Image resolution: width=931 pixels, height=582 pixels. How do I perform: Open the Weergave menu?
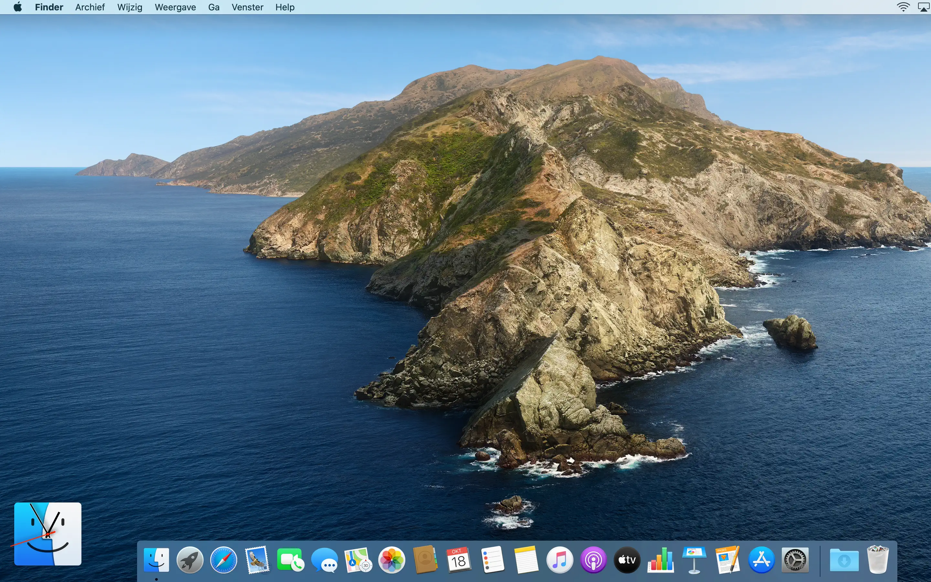click(175, 7)
